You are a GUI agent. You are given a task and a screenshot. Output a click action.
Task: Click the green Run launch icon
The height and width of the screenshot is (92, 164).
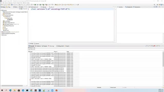[x=40, y=5]
